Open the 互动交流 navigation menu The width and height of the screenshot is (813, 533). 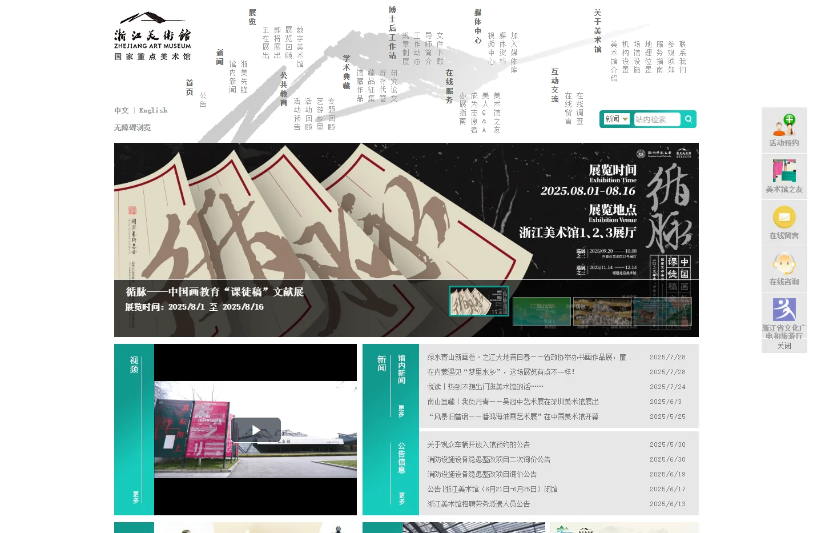point(555,85)
